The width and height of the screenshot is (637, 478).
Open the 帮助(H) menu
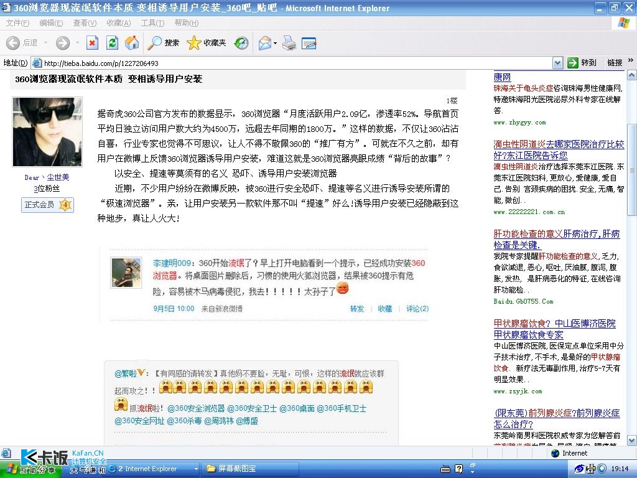click(x=187, y=23)
